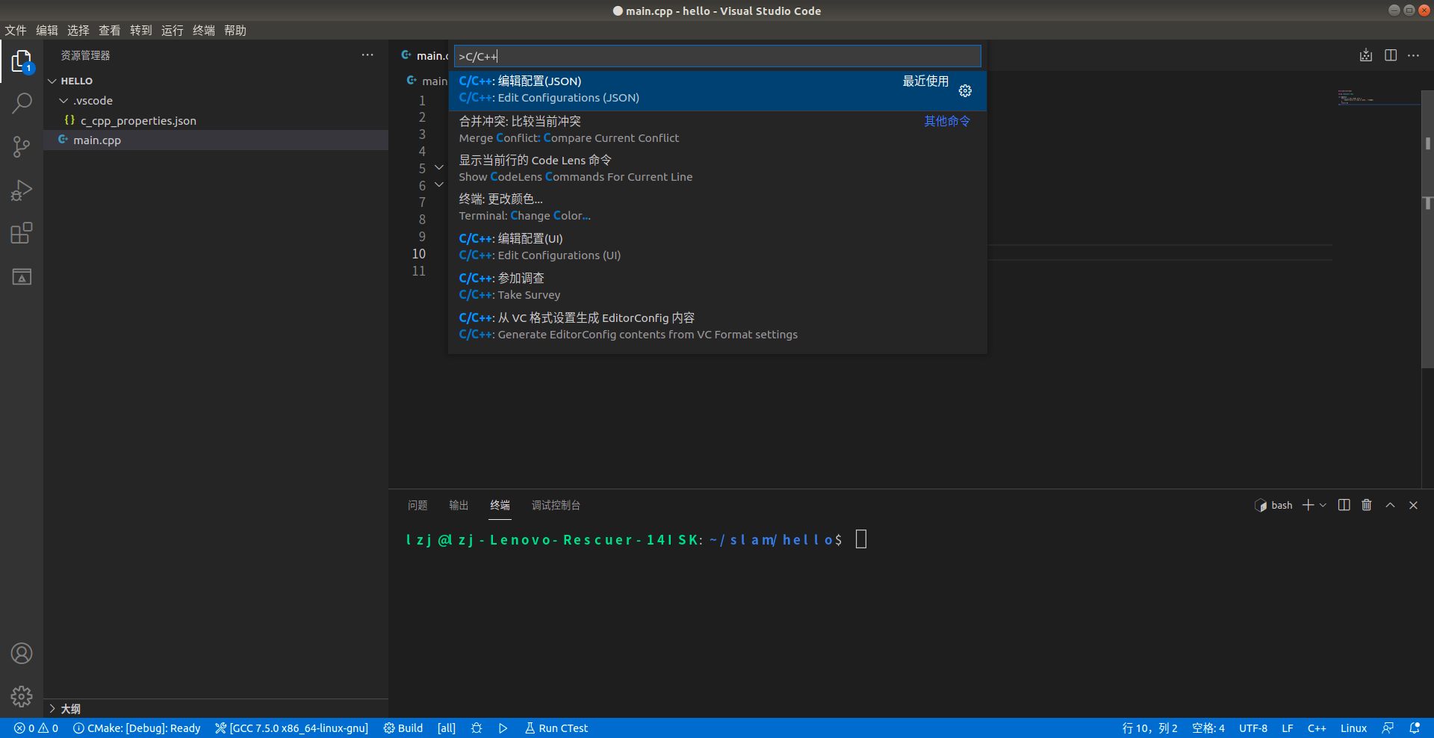Open the Search view icon

22,103
